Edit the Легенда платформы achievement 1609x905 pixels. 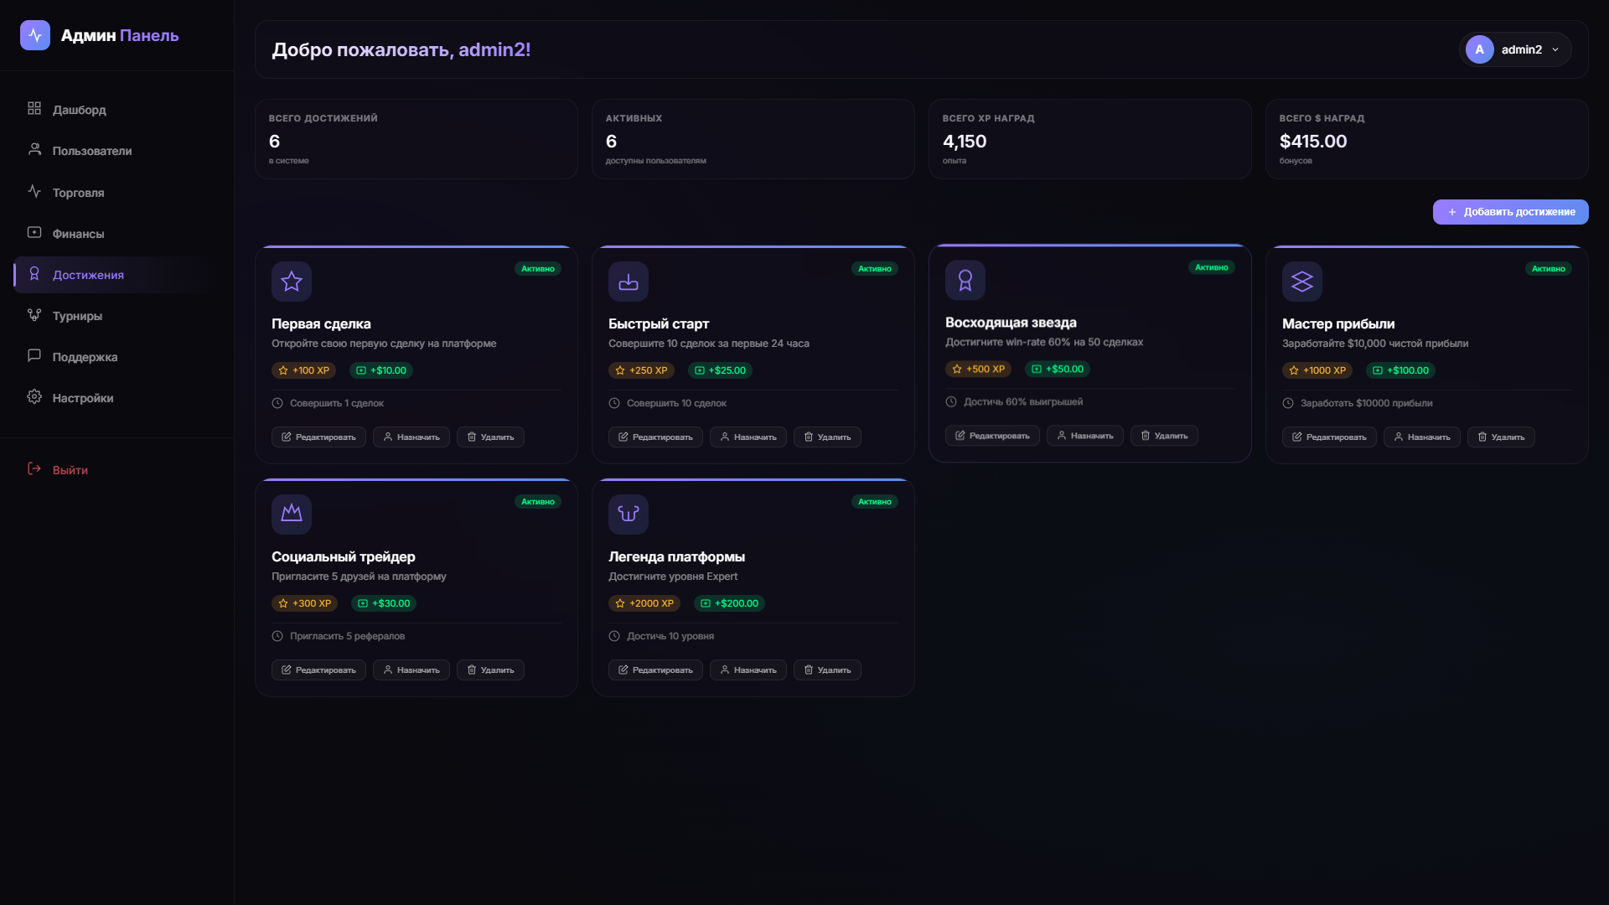coord(655,670)
